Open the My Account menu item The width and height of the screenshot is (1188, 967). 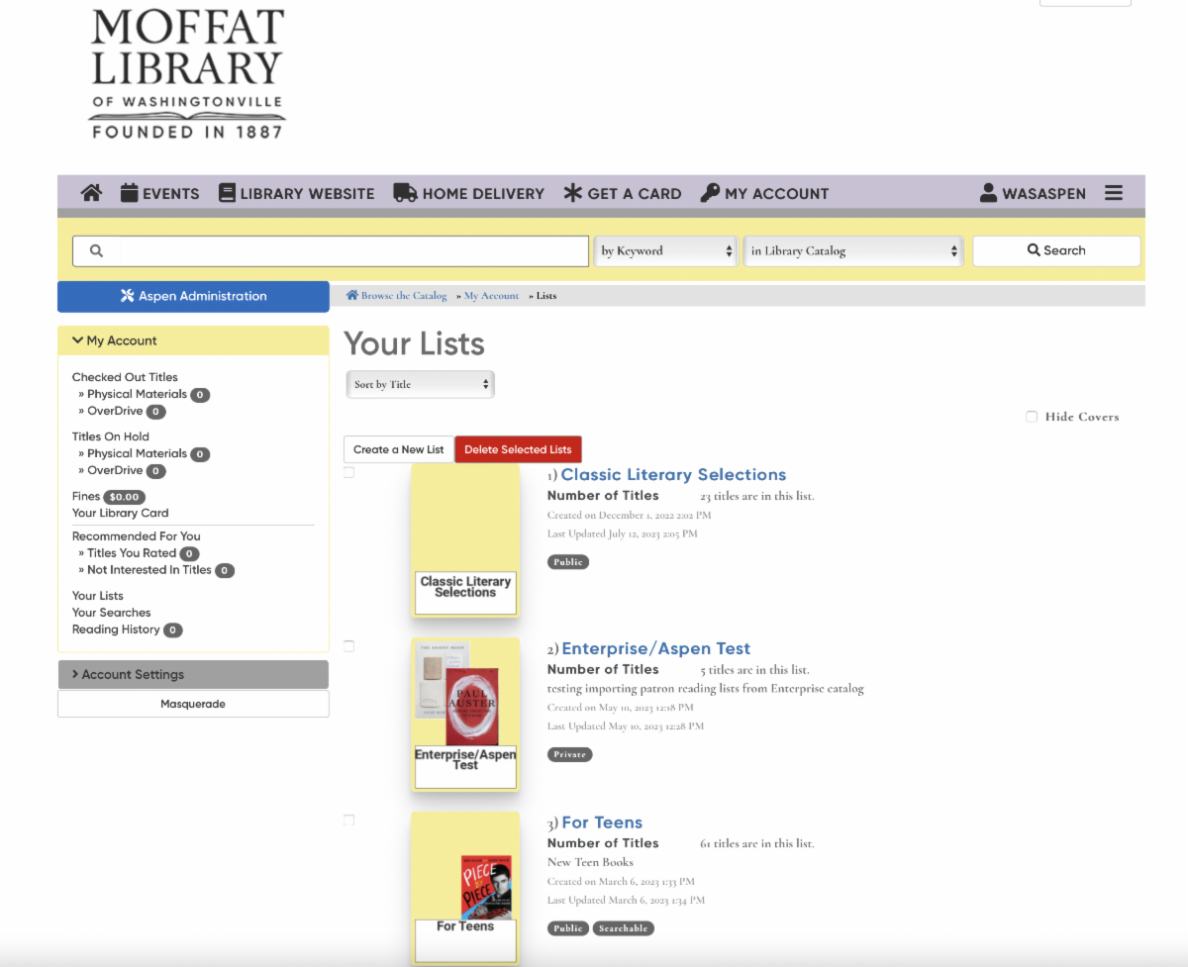(764, 193)
